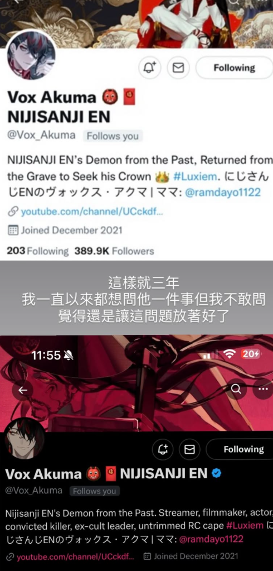The width and height of the screenshot is (273, 571).
Task: Tap the blue verified badge next to NIJISANJI EN
Action: tap(217, 473)
